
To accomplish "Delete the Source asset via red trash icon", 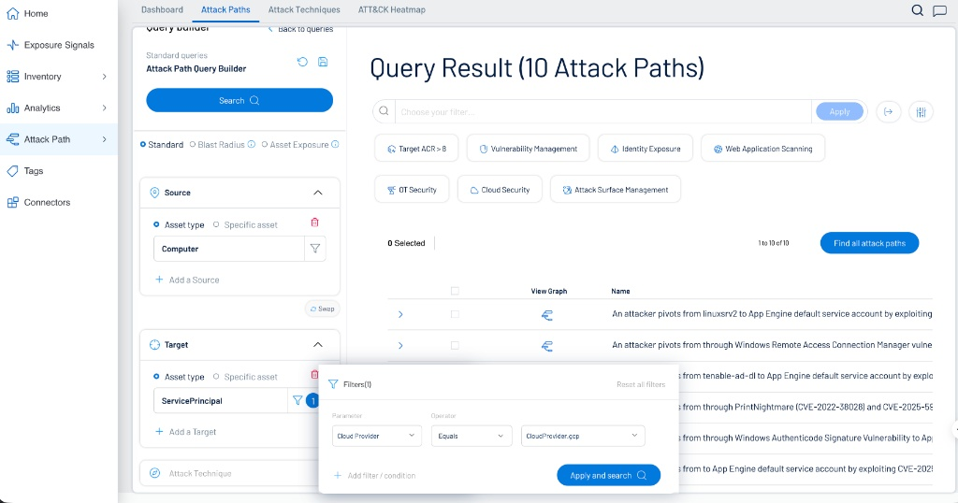I will click(314, 223).
